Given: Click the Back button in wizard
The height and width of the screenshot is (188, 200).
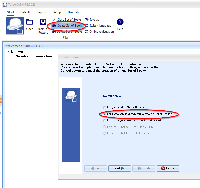Looking at the screenshot, I should coord(96,168).
